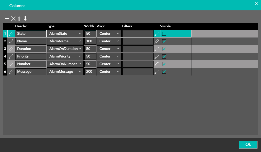Select row number 6 in the grid
This screenshot has height=152, width=261.
pyautogui.click(x=5, y=72)
